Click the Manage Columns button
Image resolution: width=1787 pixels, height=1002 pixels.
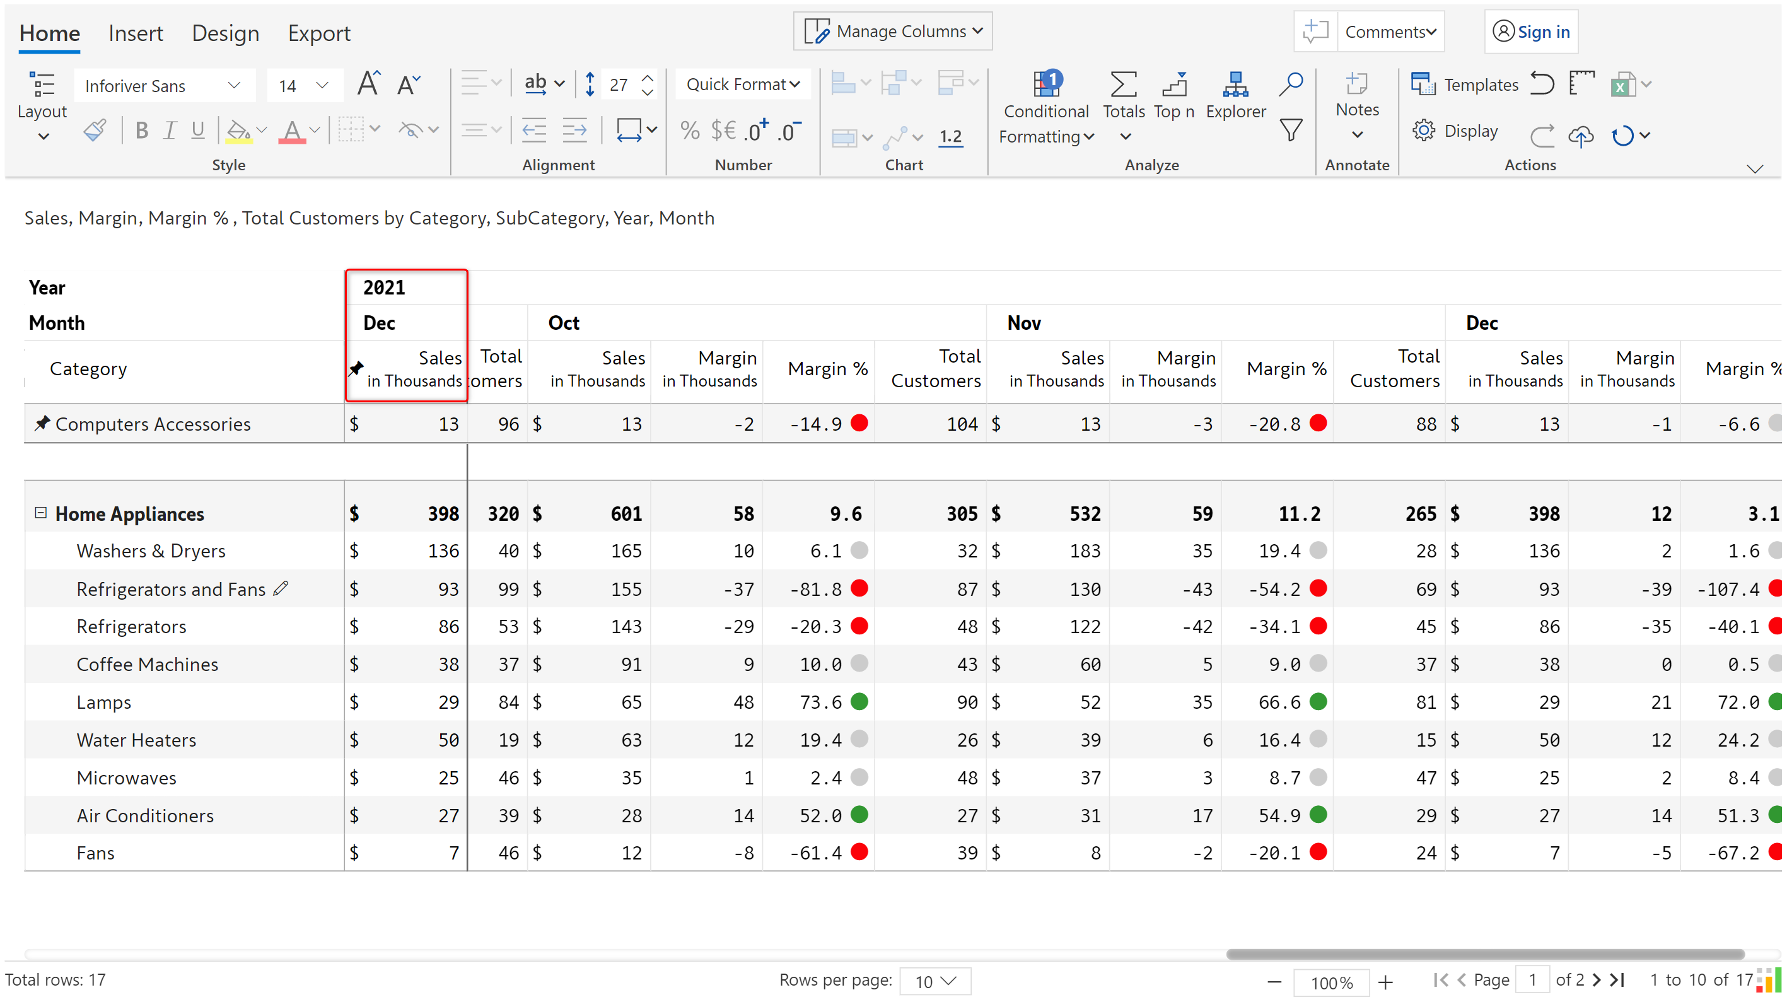tap(893, 32)
